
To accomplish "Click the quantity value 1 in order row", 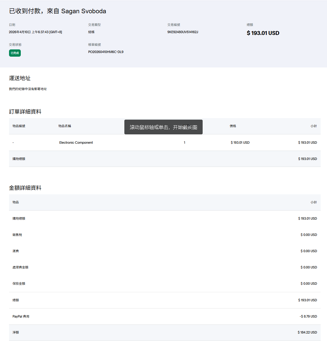I will pyautogui.click(x=185, y=143).
